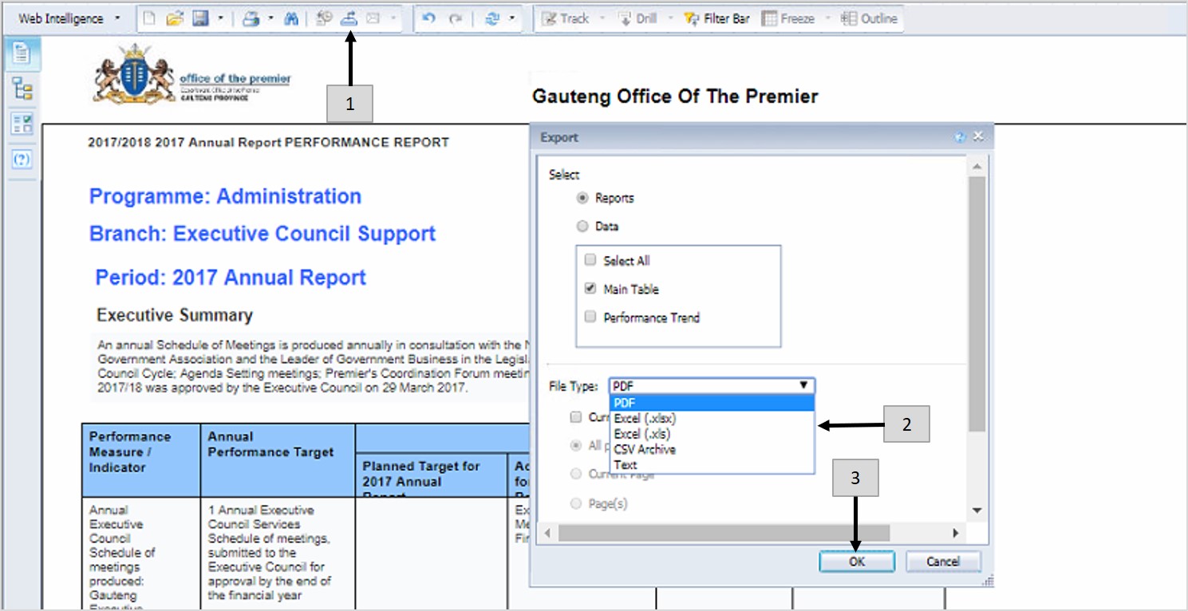Toggle the Filter Bar
1188x611 pixels.
(x=716, y=19)
